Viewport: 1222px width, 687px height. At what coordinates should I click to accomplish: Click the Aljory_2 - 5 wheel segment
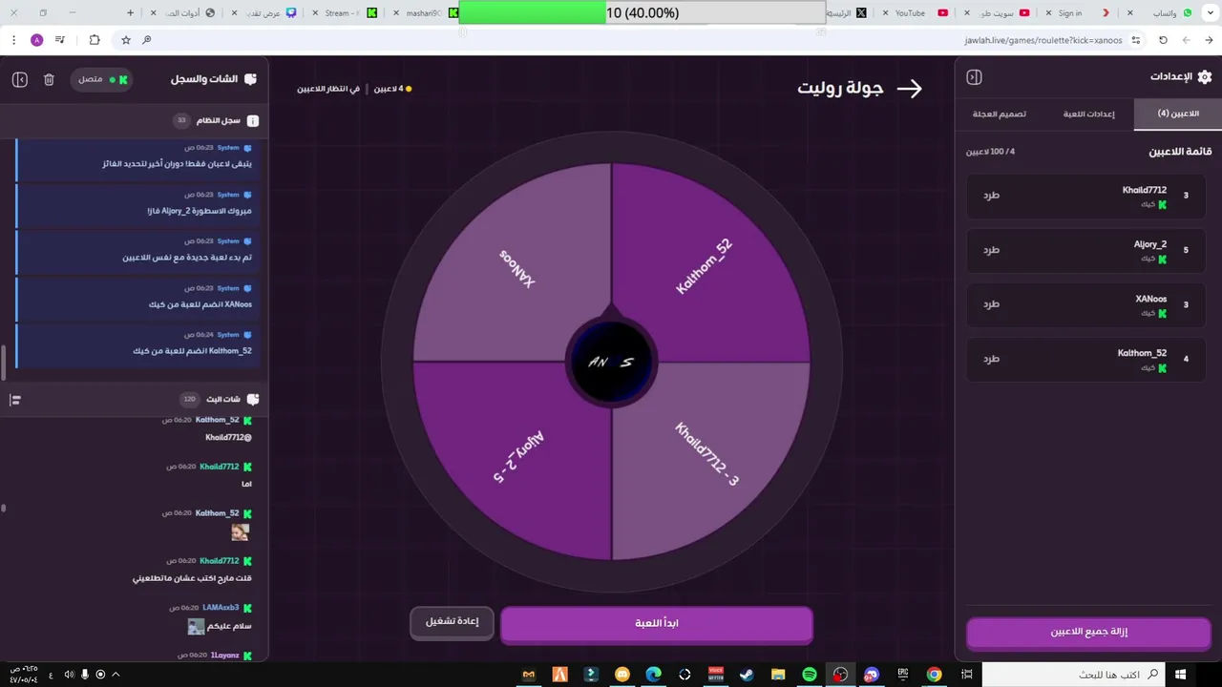pyautogui.click(x=519, y=457)
